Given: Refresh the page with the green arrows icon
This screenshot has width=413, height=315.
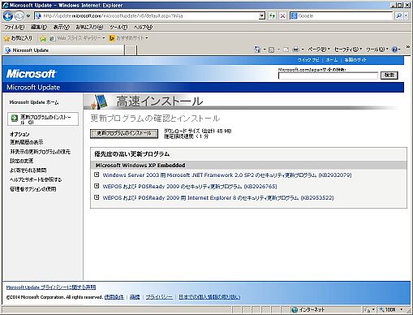Looking at the screenshot, I should click(273, 16).
